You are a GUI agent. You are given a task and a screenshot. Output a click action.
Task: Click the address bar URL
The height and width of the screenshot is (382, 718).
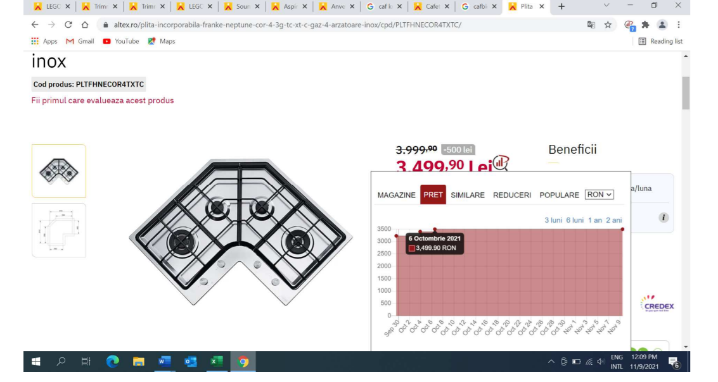(288, 25)
